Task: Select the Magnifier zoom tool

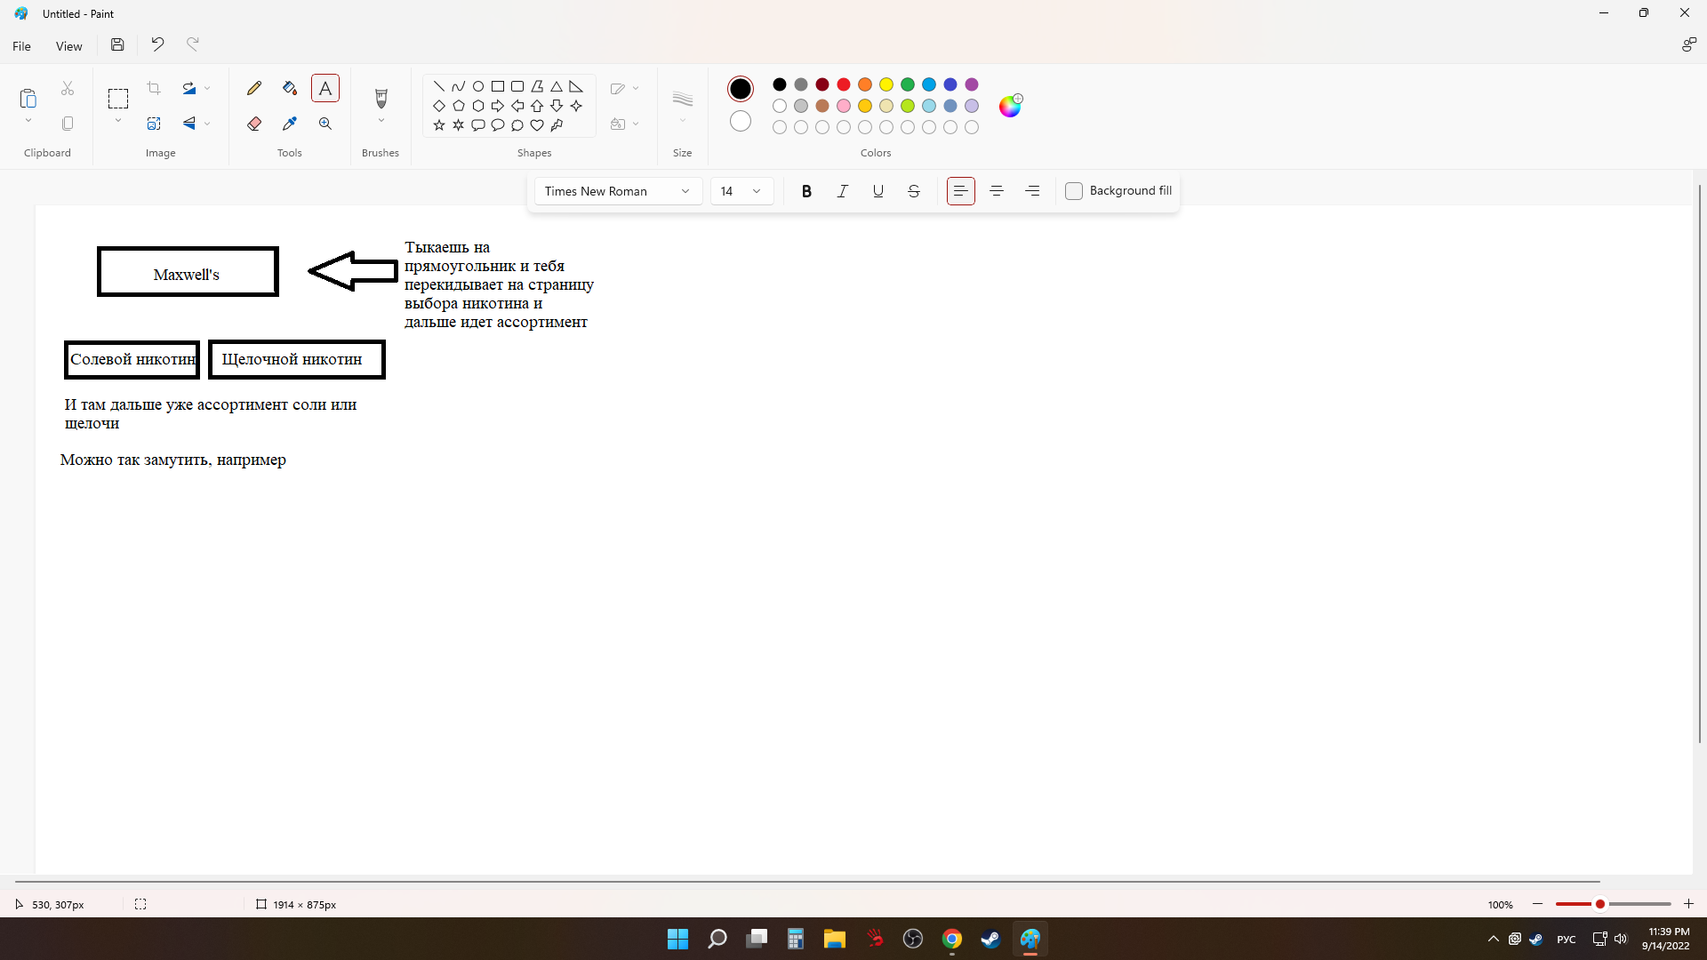Action: click(325, 124)
